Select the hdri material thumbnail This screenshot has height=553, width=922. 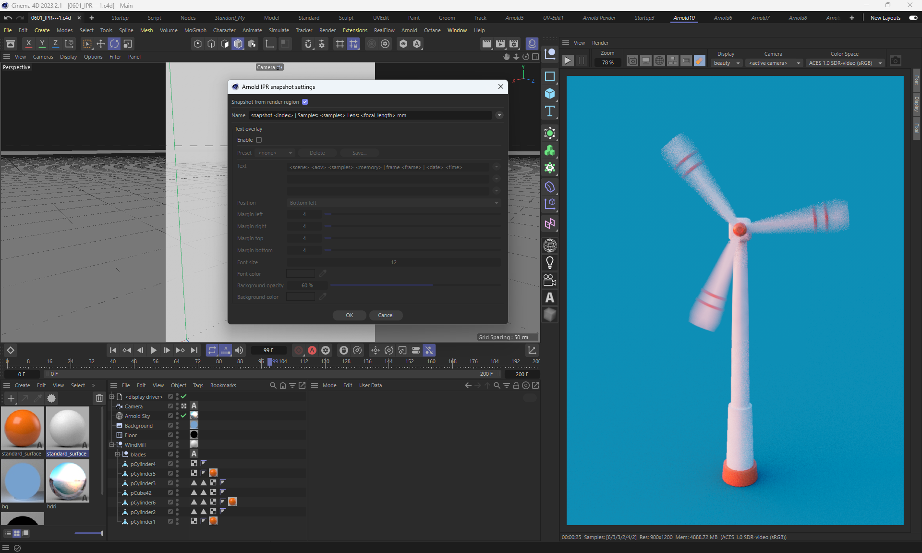click(x=68, y=481)
